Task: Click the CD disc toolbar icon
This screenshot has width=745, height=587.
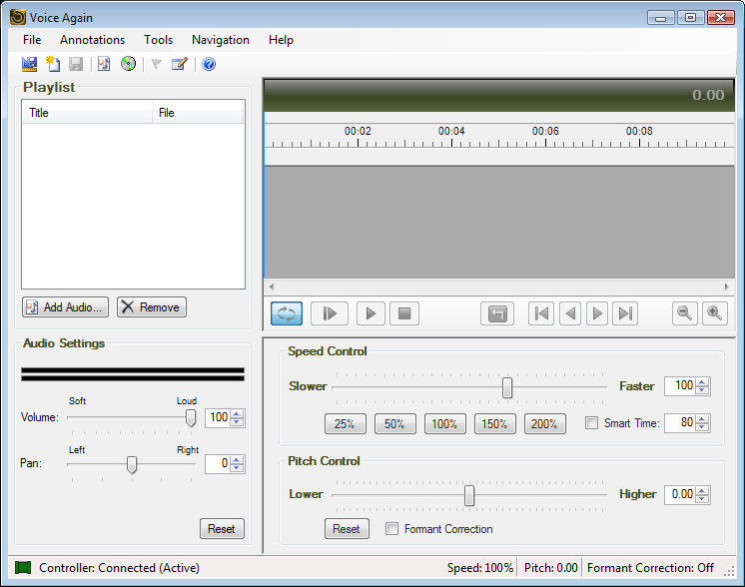Action: pos(128,64)
